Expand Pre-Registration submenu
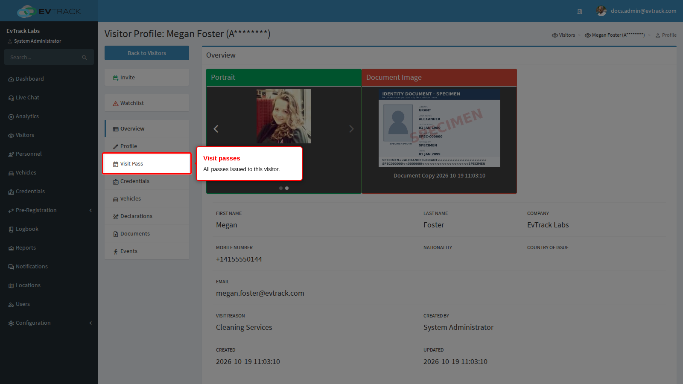 pyautogui.click(x=49, y=210)
